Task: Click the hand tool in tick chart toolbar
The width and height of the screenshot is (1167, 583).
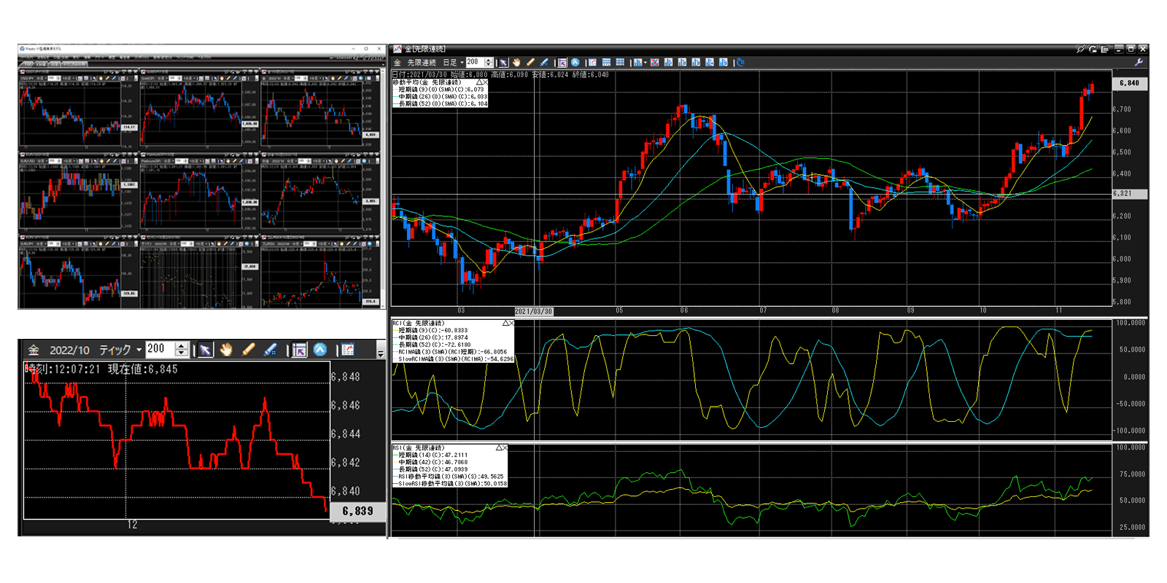Action: tap(226, 350)
